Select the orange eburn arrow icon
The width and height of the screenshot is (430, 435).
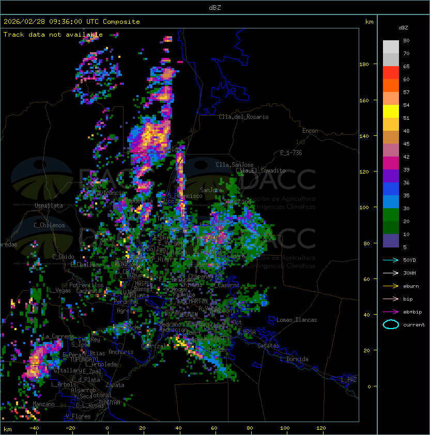click(x=391, y=286)
